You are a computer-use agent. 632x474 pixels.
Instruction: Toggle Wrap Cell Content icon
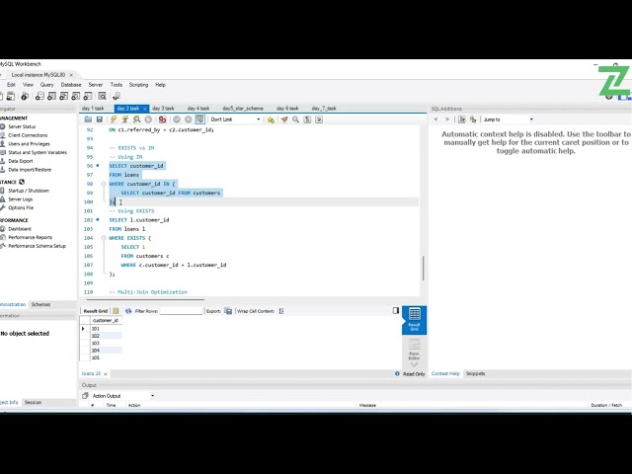click(281, 311)
